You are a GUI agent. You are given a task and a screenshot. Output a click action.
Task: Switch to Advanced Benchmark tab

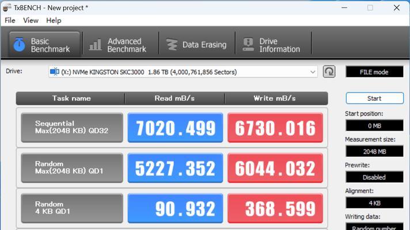coord(121,44)
